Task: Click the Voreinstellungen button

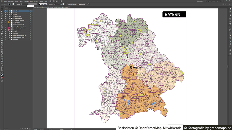Action: [x=81, y=4]
